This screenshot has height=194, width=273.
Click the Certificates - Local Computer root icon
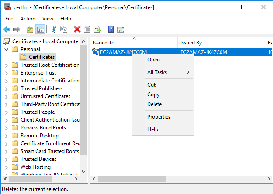coord(7,41)
